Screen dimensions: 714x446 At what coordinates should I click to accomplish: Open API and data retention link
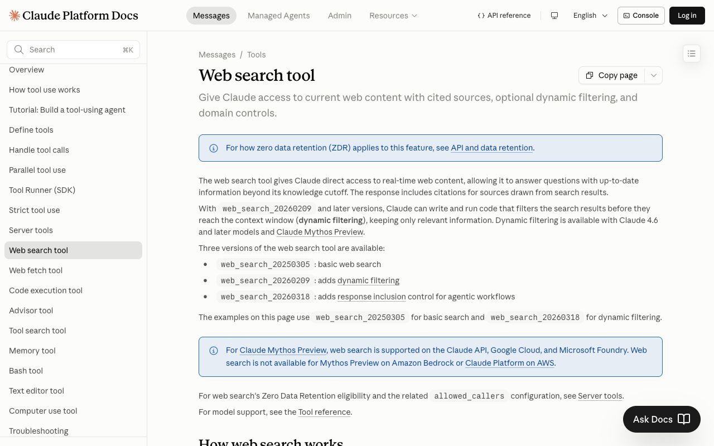pos(491,148)
